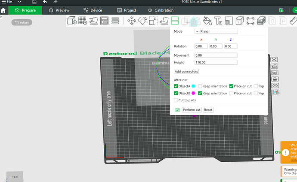Open the Calibration tab
The height and width of the screenshot is (182, 297).
pos(161,10)
